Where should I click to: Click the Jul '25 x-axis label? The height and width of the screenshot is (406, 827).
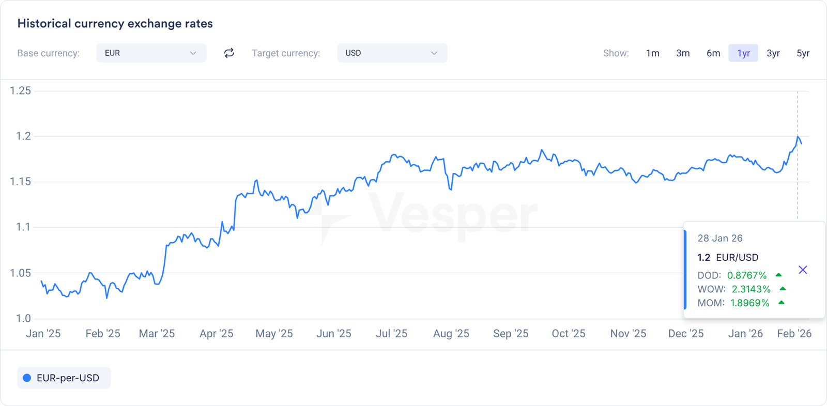391,334
